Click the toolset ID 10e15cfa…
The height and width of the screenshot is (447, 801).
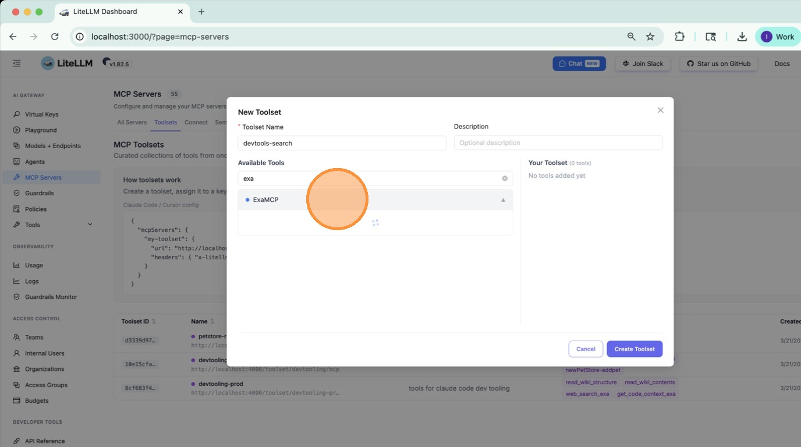tap(140, 364)
